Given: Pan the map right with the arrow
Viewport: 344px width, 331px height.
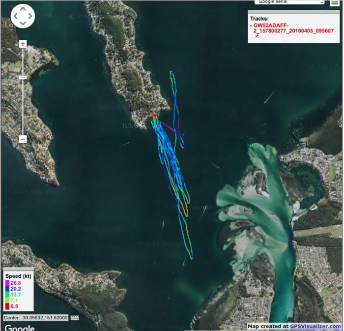Looking at the screenshot, I should [x=30, y=16].
